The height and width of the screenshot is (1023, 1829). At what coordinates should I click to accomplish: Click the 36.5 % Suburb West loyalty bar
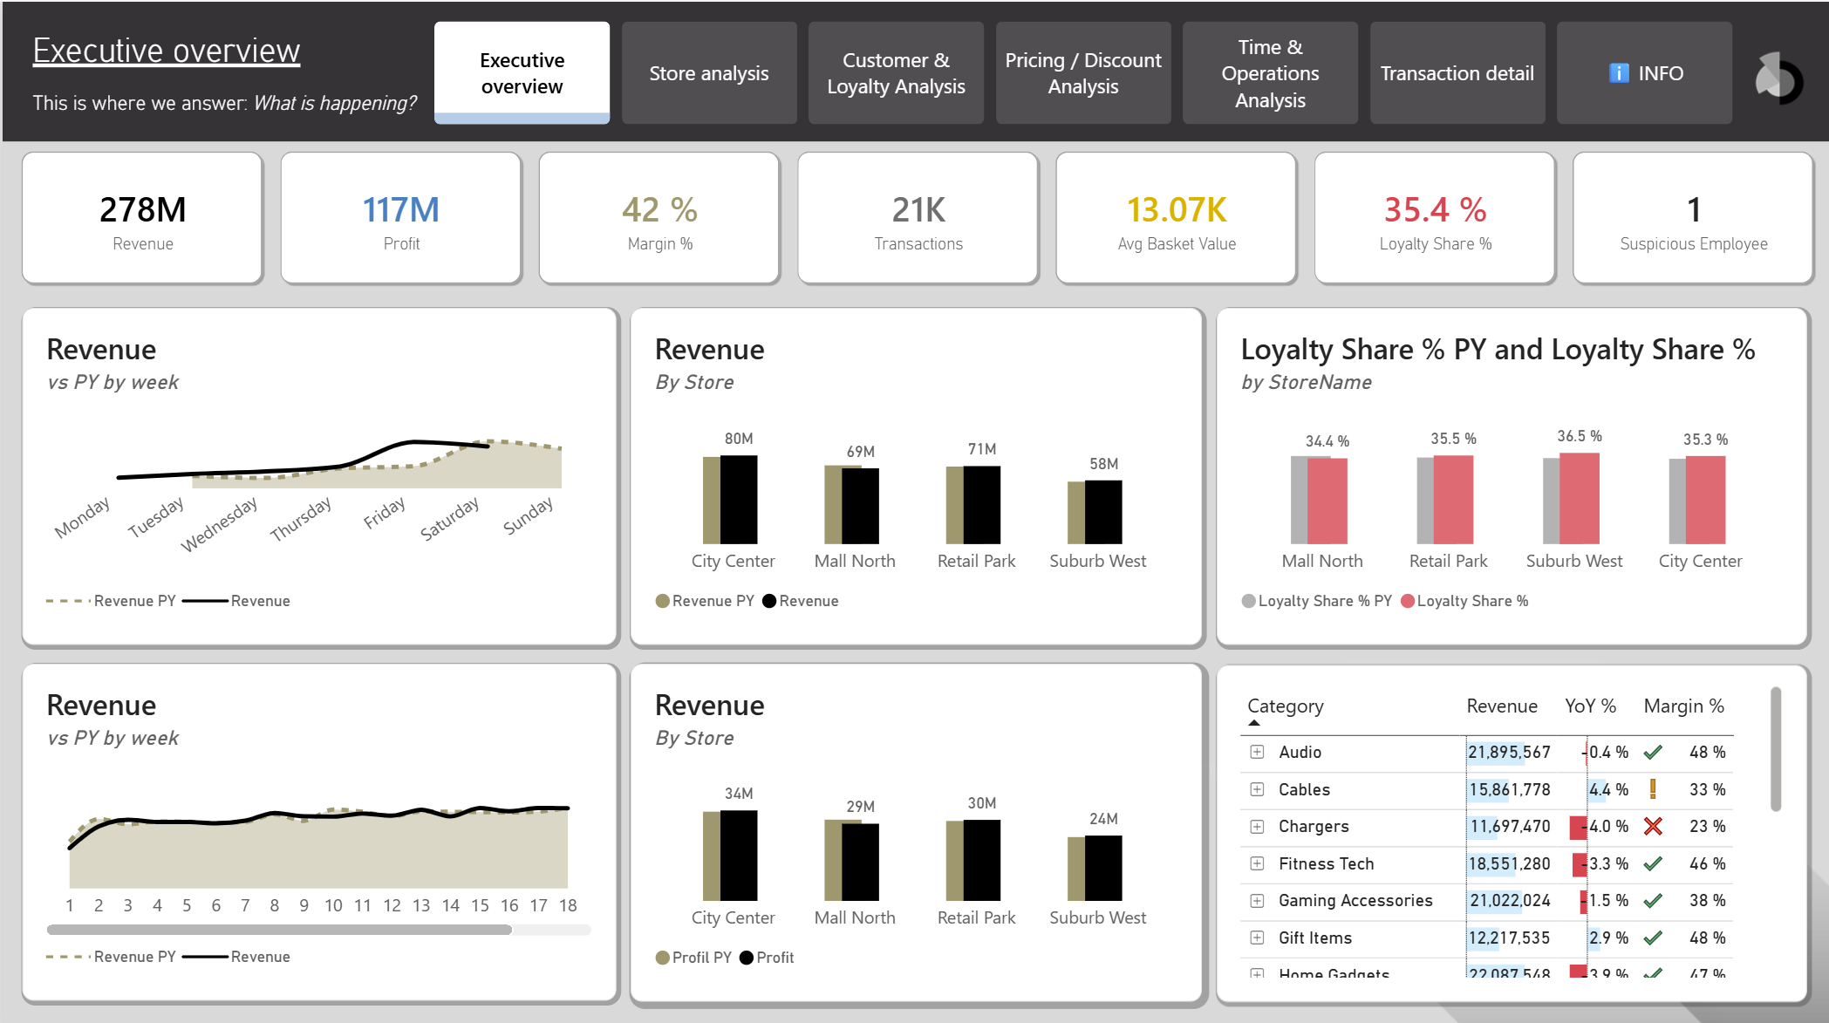tap(1580, 499)
